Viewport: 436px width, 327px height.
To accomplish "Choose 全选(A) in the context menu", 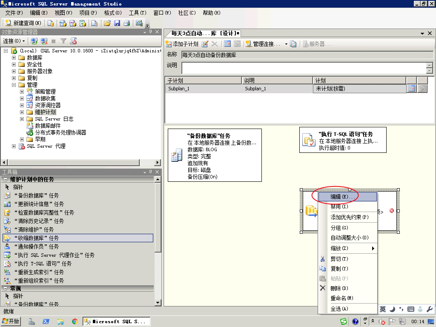I will tap(347, 309).
